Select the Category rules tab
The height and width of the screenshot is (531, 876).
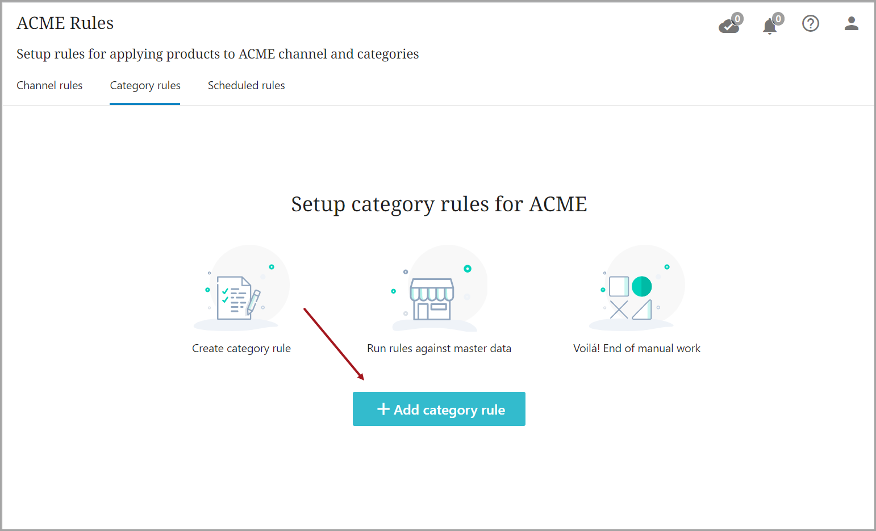pos(145,85)
